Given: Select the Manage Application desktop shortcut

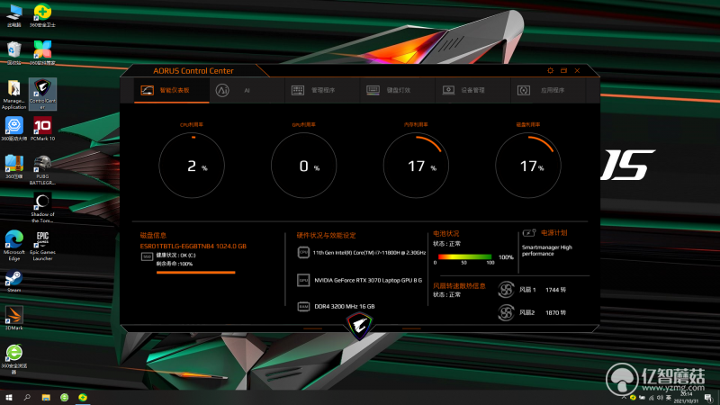Looking at the screenshot, I should pyautogui.click(x=13, y=94).
